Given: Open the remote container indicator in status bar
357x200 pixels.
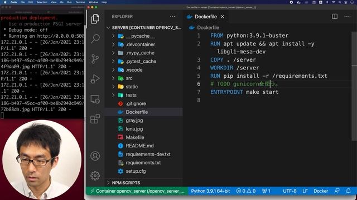Looking at the screenshot, I should [x=137, y=191].
